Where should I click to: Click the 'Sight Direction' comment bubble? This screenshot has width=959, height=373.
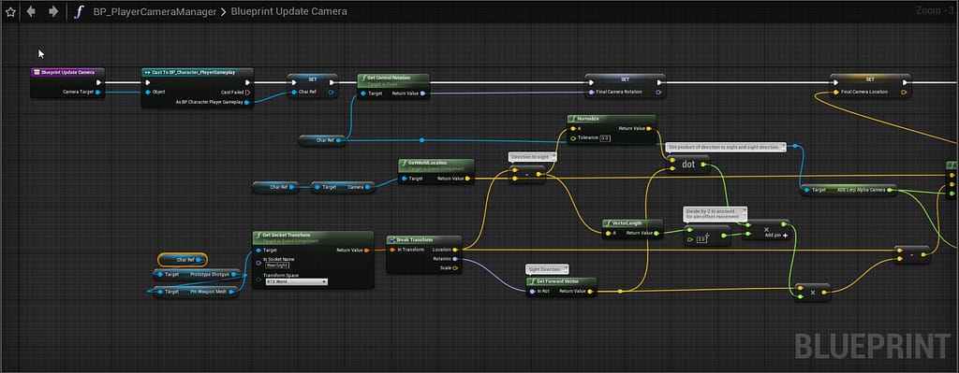click(x=547, y=268)
